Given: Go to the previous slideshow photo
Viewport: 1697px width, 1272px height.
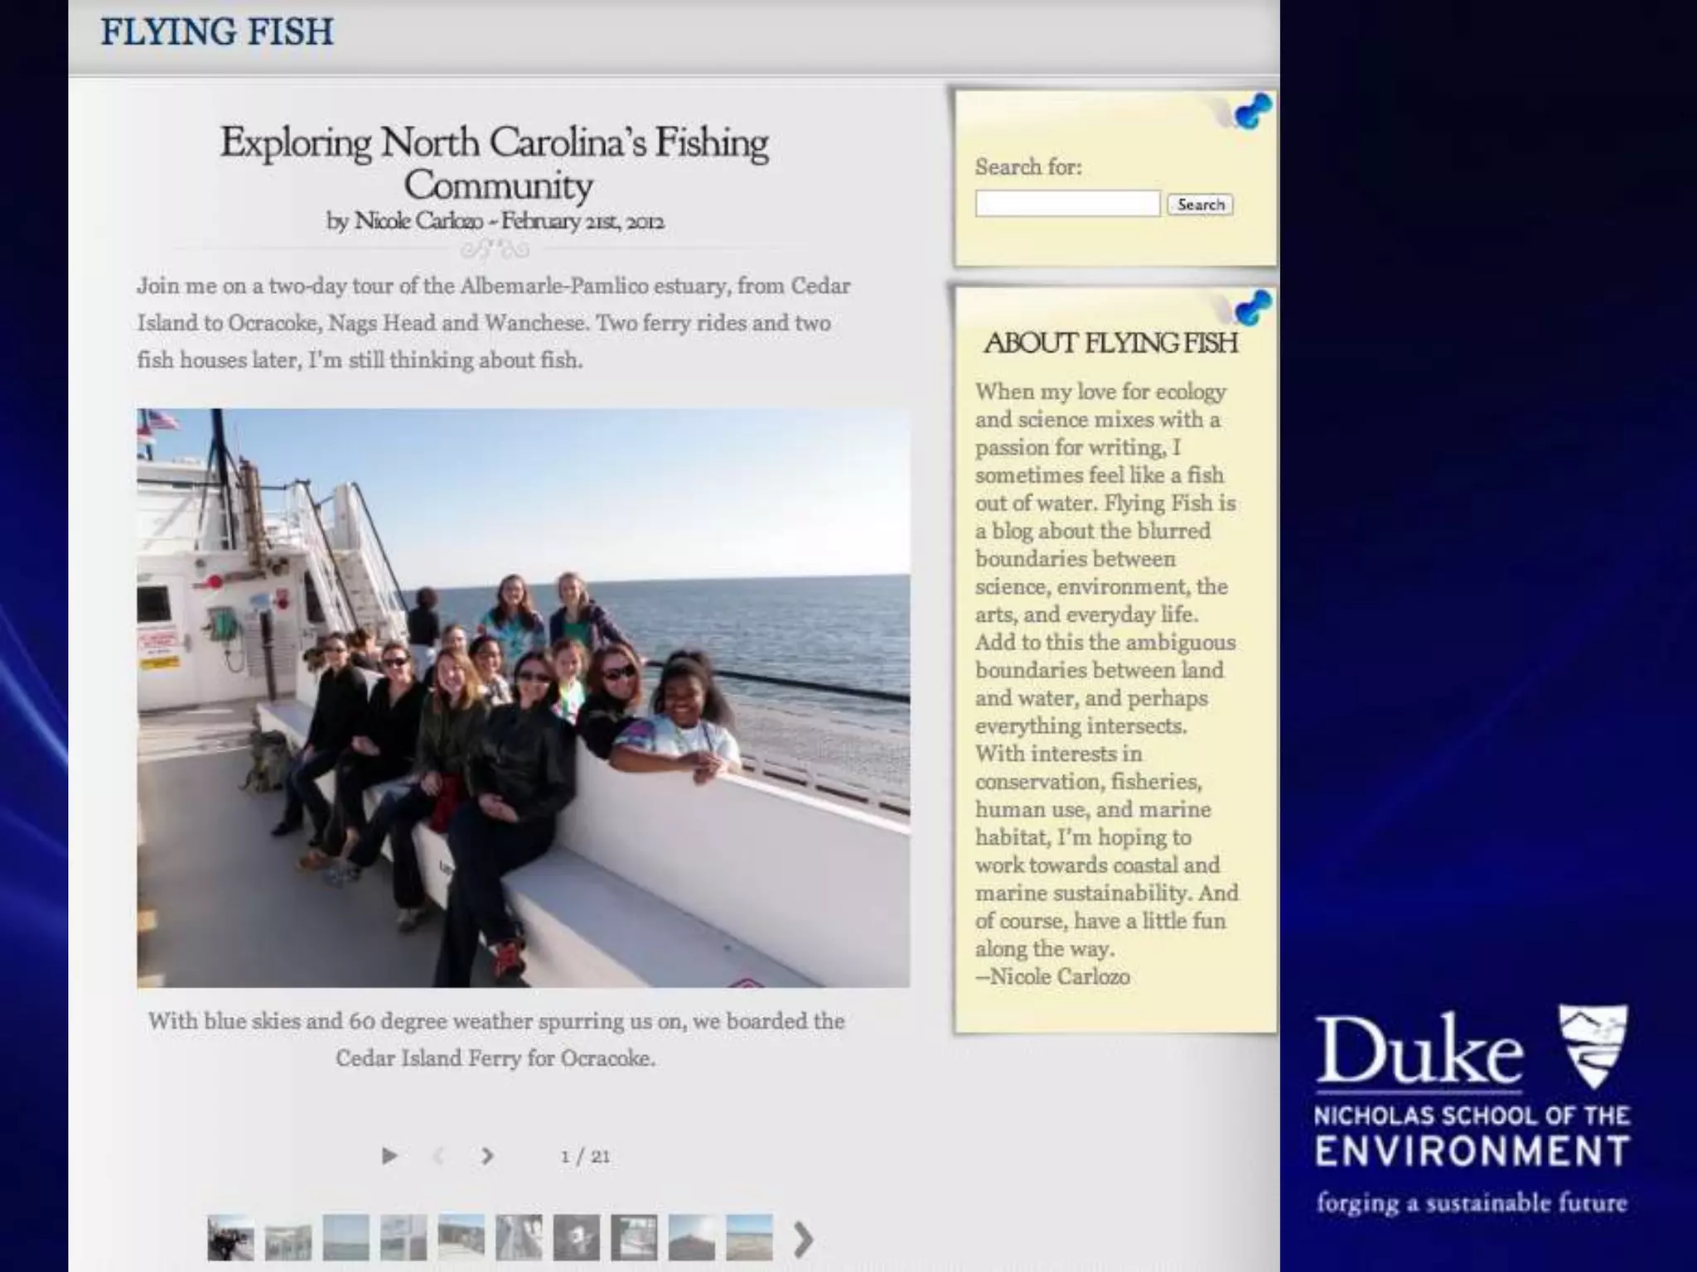Looking at the screenshot, I should click(439, 1155).
